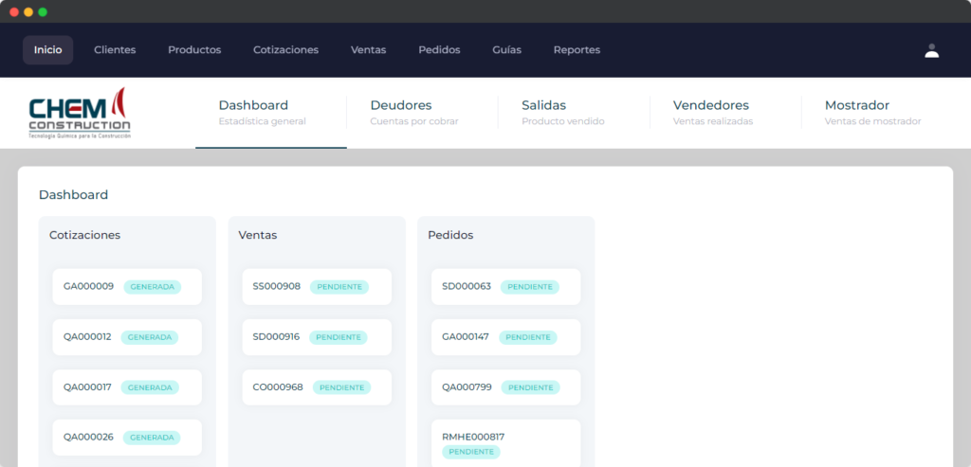Open sale SD000916 card
The height and width of the screenshot is (467, 971).
tap(317, 337)
